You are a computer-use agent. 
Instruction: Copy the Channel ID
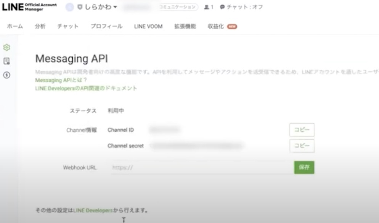click(302, 130)
